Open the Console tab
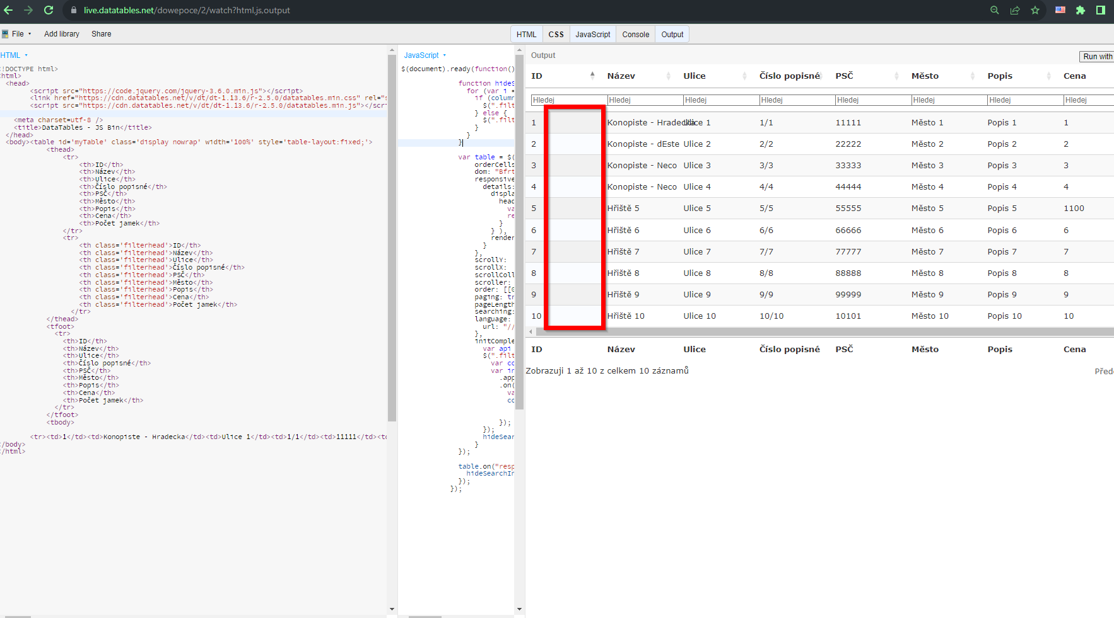Screen dimensions: 1114x618 [x=635, y=34]
